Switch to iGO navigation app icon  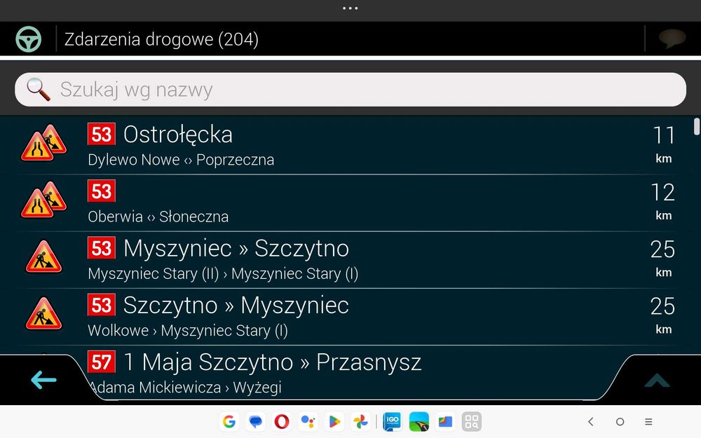393,421
